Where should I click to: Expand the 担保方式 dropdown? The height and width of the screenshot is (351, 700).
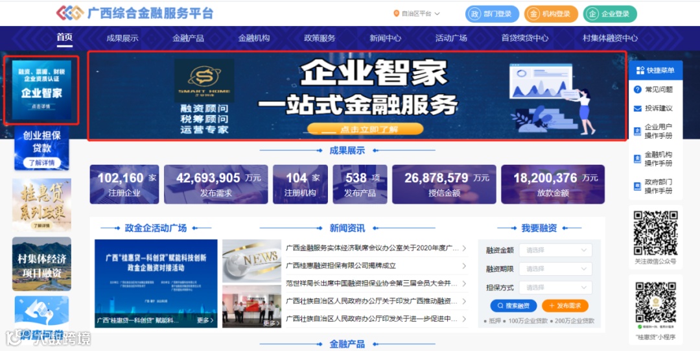(x=555, y=287)
